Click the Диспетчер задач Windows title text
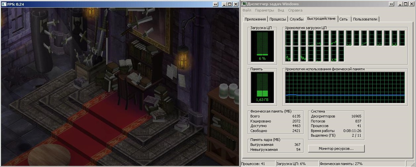This screenshot has width=416, height=167. 273,4
